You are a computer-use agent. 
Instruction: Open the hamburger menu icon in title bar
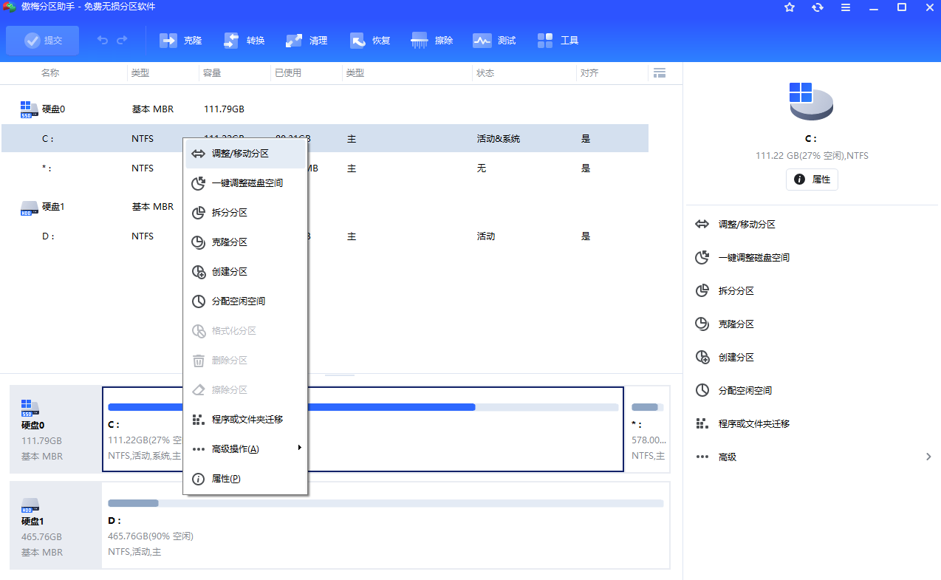click(x=845, y=8)
